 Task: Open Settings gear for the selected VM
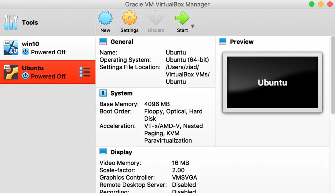(130, 18)
